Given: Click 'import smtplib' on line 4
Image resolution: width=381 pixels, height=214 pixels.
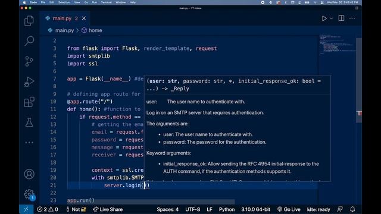Looking at the screenshot, I should click(x=89, y=56).
